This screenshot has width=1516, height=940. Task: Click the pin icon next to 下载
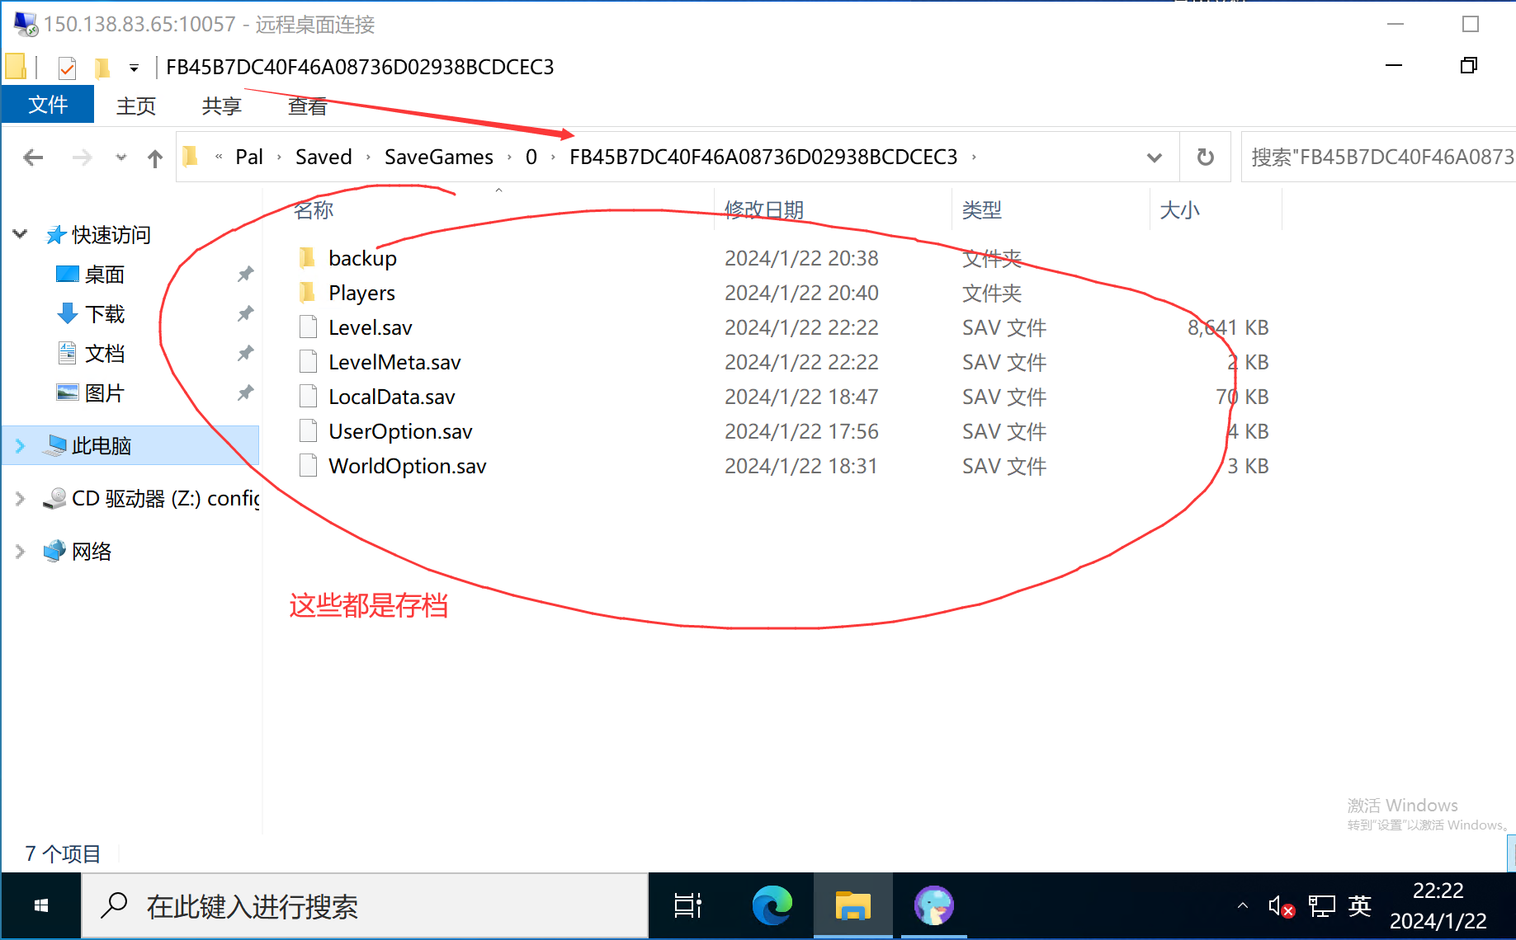[245, 313]
